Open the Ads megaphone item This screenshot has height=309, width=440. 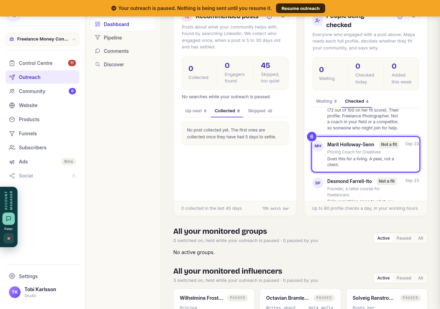coord(42,162)
